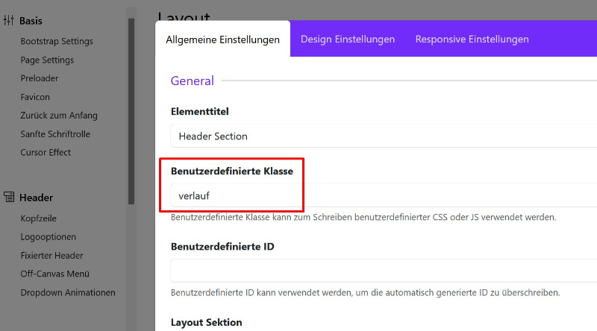Select Fixierter Header option
The width and height of the screenshot is (597, 331).
pos(51,256)
